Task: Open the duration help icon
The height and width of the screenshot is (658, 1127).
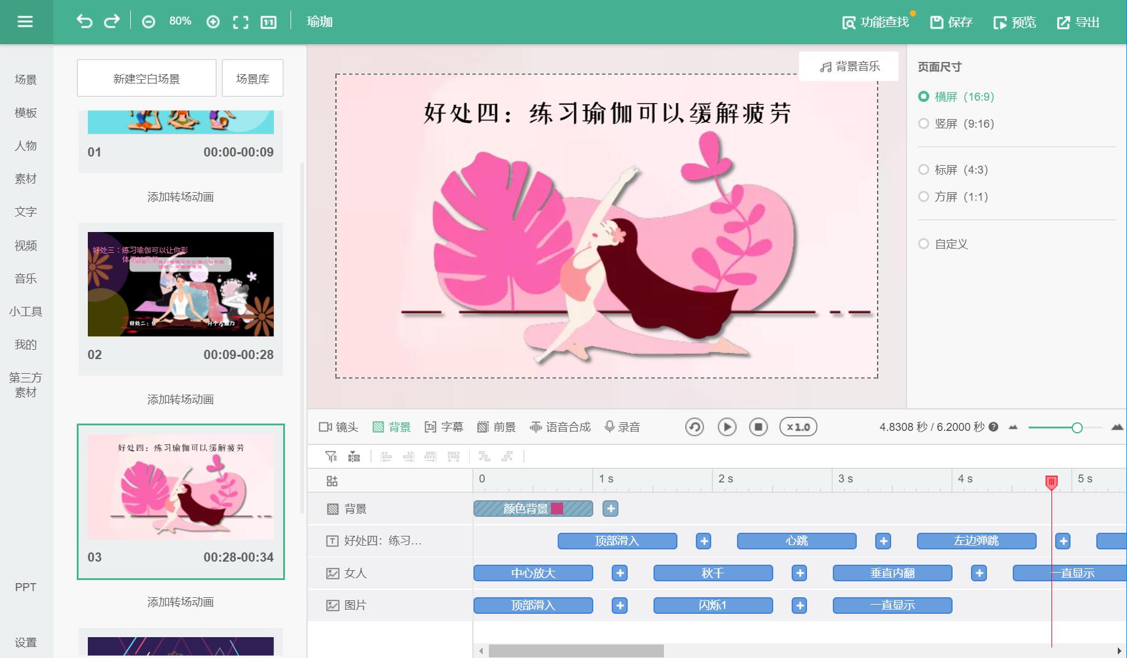Action: (x=993, y=427)
